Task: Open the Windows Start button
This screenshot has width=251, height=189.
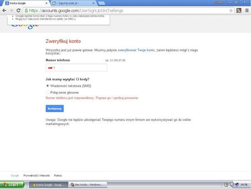Action: point(12,185)
